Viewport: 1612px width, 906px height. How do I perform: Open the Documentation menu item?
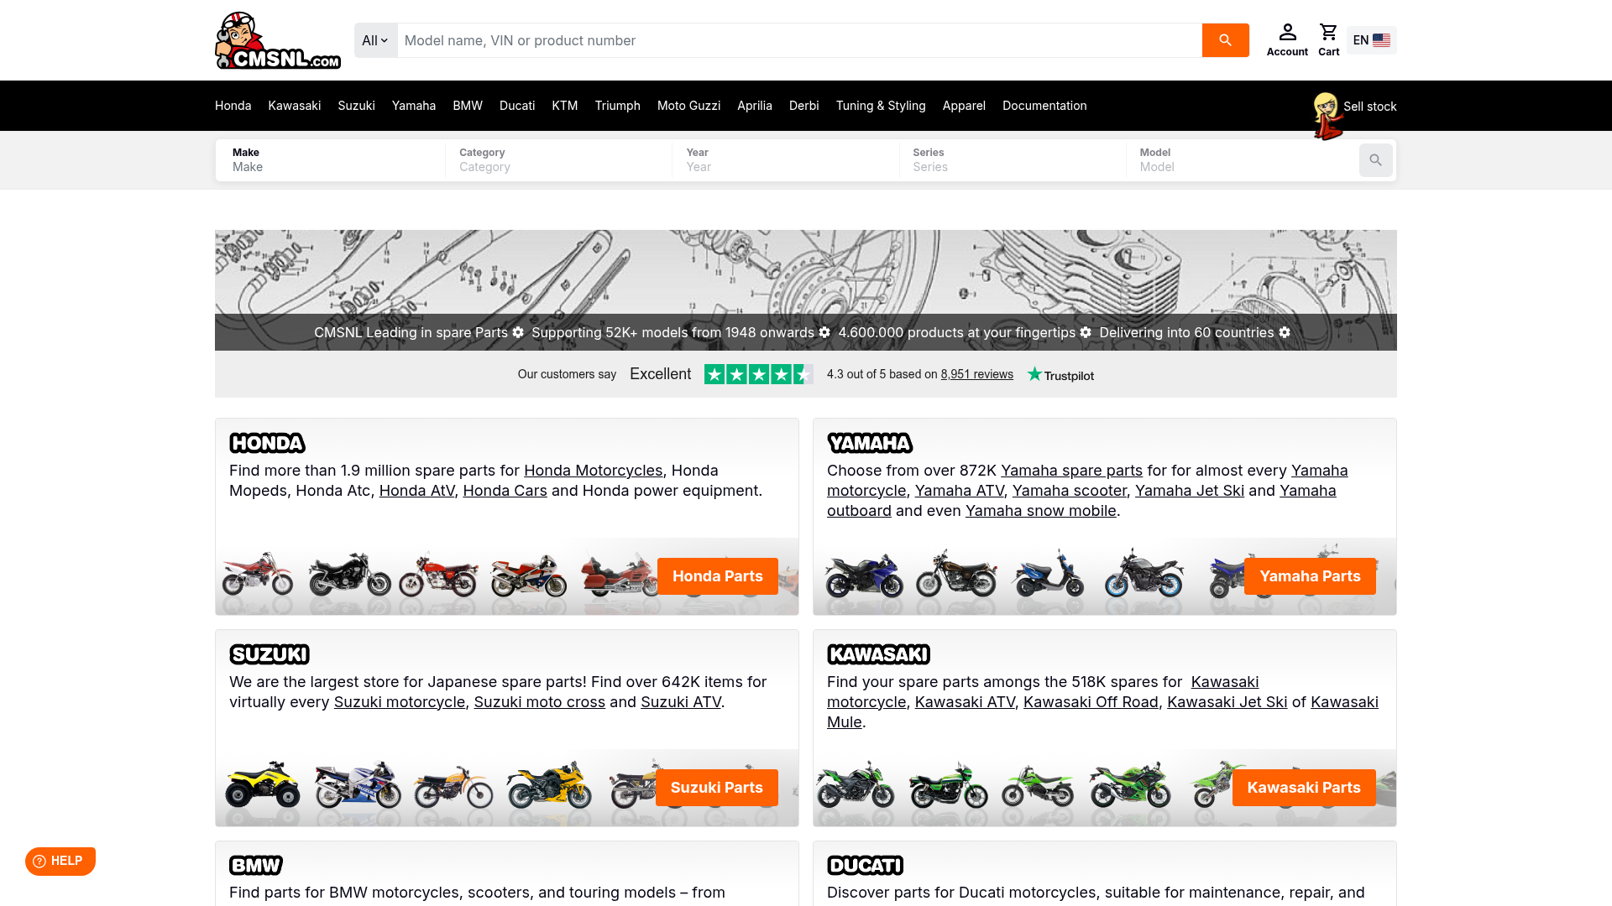1044,106
